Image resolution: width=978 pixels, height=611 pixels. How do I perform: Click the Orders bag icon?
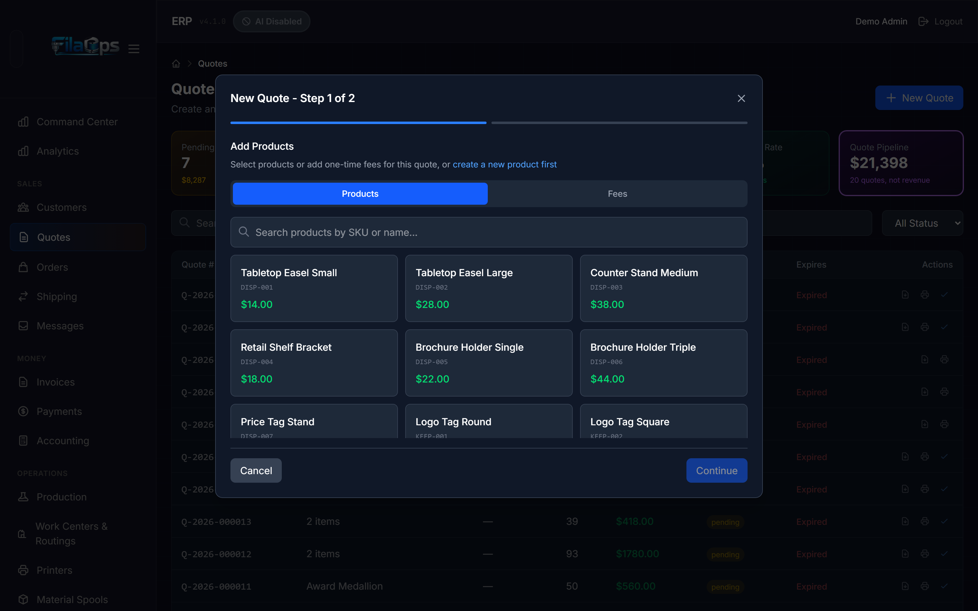(24, 267)
